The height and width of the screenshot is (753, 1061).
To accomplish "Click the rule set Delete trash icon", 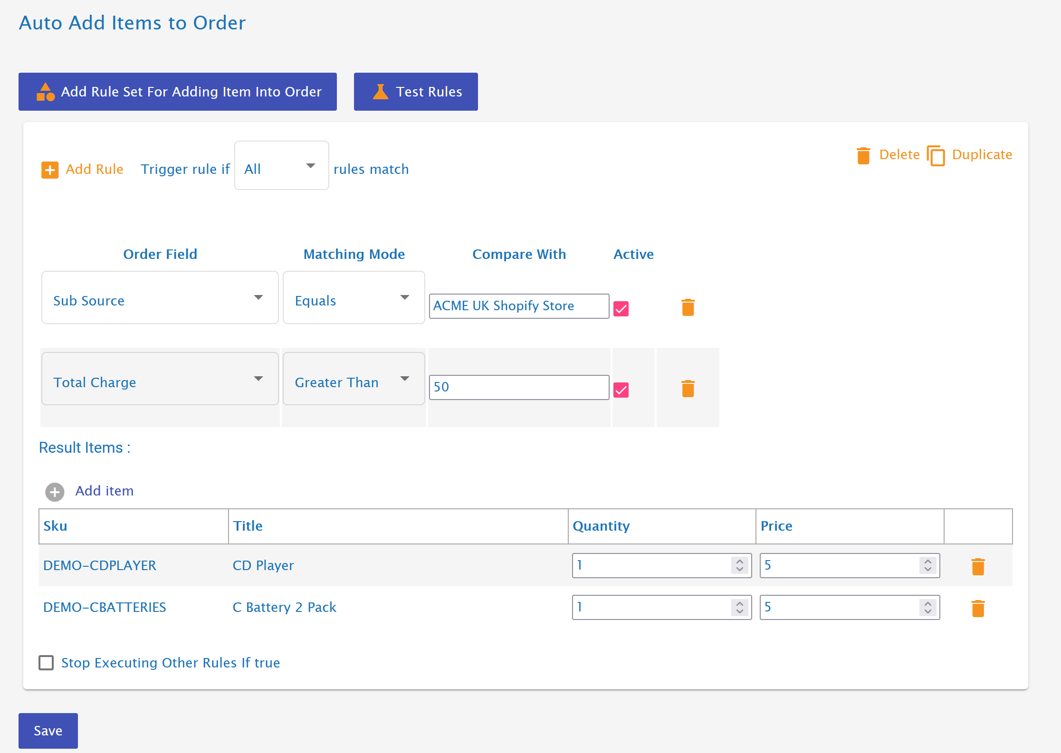I will tap(863, 155).
